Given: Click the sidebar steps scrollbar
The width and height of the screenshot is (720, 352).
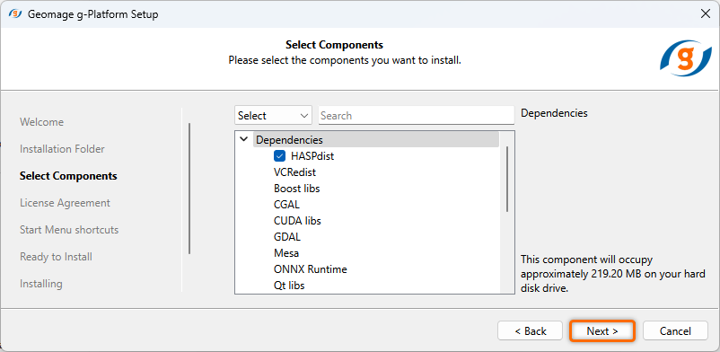Looking at the screenshot, I should coord(189,189).
